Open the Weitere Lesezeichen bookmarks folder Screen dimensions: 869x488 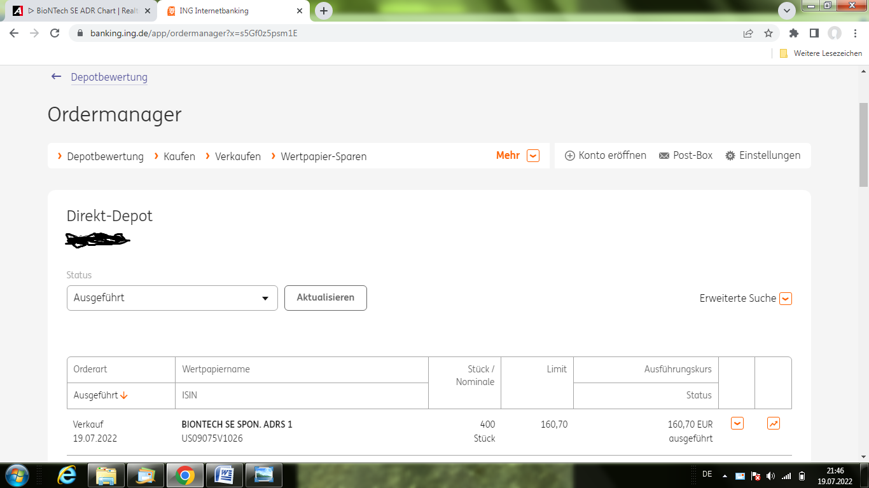click(821, 53)
